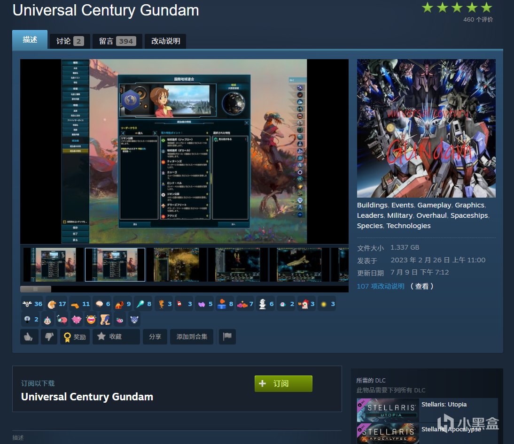Click the Overhaul tag
This screenshot has width=514, height=444.
pos(431,215)
